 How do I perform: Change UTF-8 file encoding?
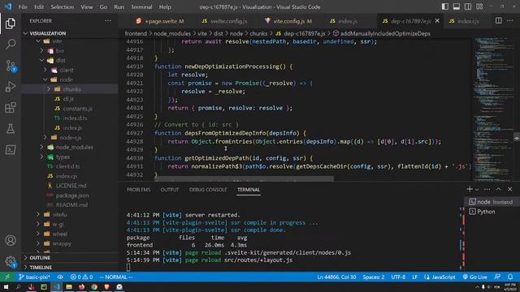click(x=398, y=277)
